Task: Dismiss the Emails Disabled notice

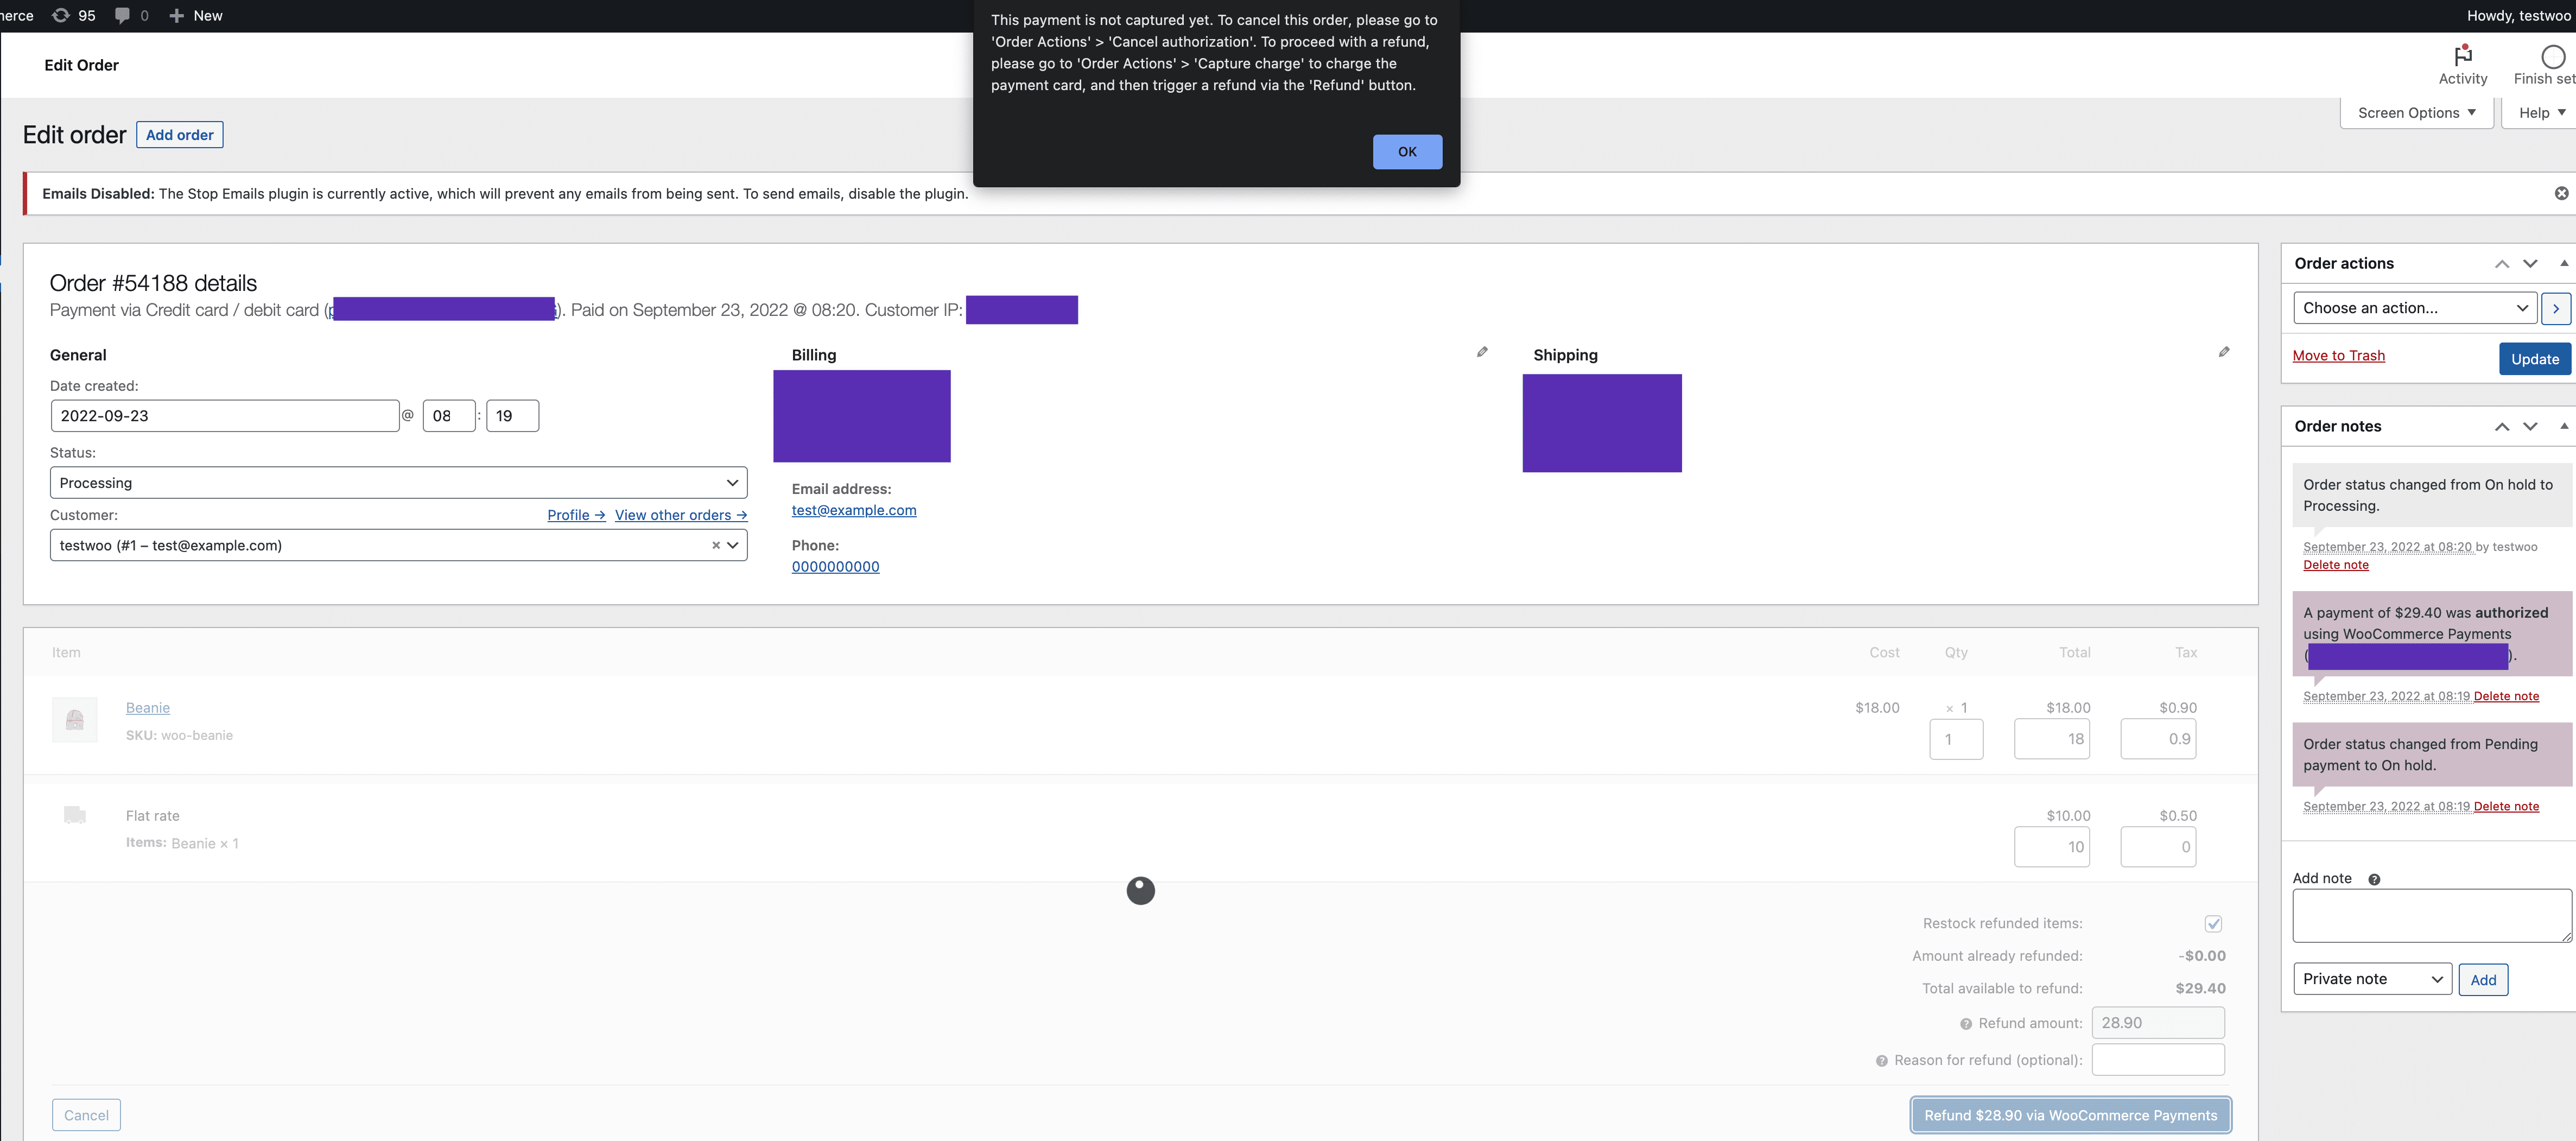Action: click(x=2561, y=193)
